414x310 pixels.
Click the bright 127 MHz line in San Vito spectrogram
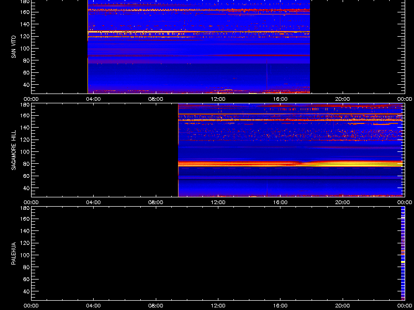199,32
